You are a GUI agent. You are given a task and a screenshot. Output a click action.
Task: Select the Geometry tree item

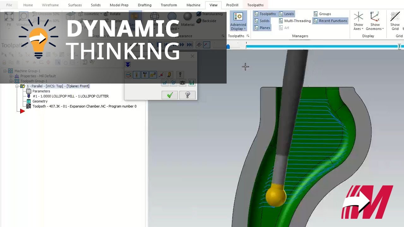pos(40,101)
